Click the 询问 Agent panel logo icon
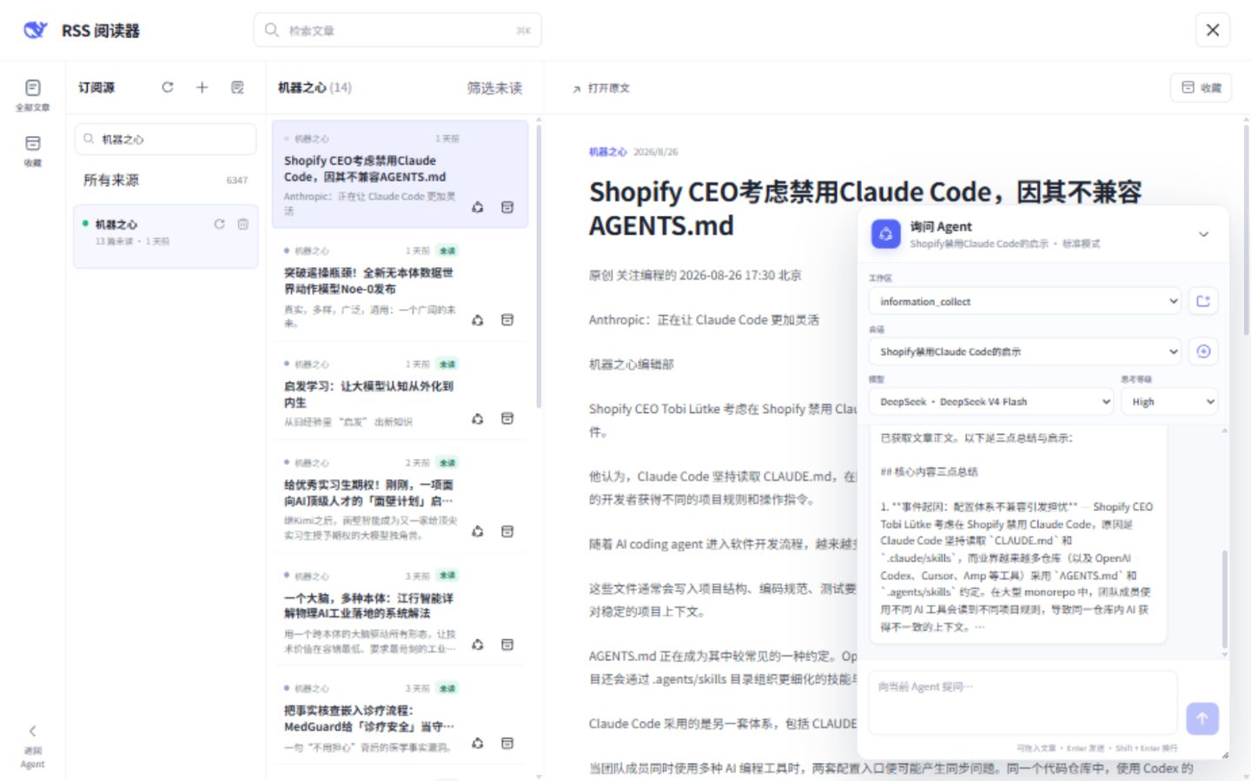 (886, 233)
